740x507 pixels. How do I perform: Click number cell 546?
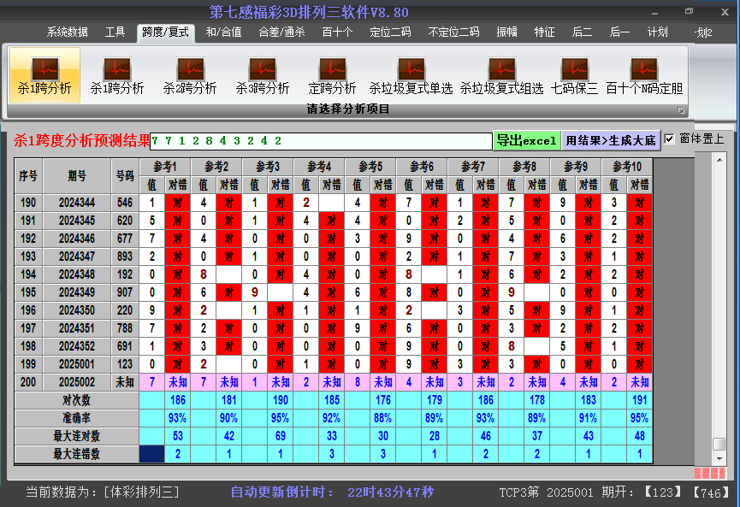(125, 203)
